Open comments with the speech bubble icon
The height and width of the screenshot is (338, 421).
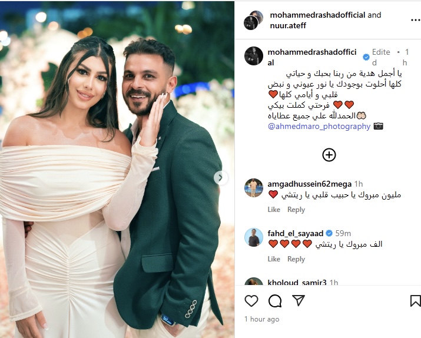[275, 301]
